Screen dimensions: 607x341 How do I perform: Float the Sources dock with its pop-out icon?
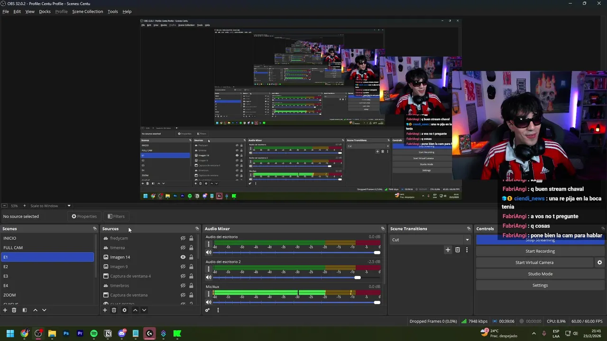pyautogui.click(x=197, y=229)
